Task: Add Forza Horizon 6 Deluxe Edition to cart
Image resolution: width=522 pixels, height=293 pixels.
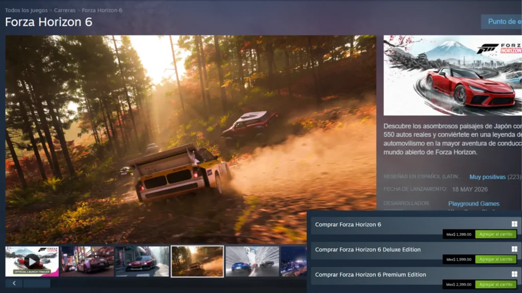Action: tap(495, 259)
